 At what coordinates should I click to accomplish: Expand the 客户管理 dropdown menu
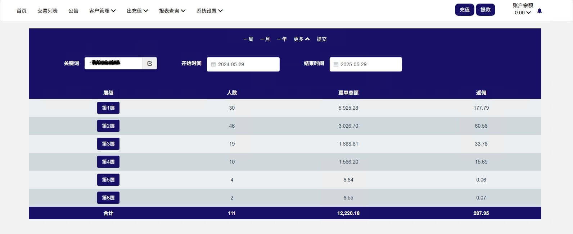103,11
